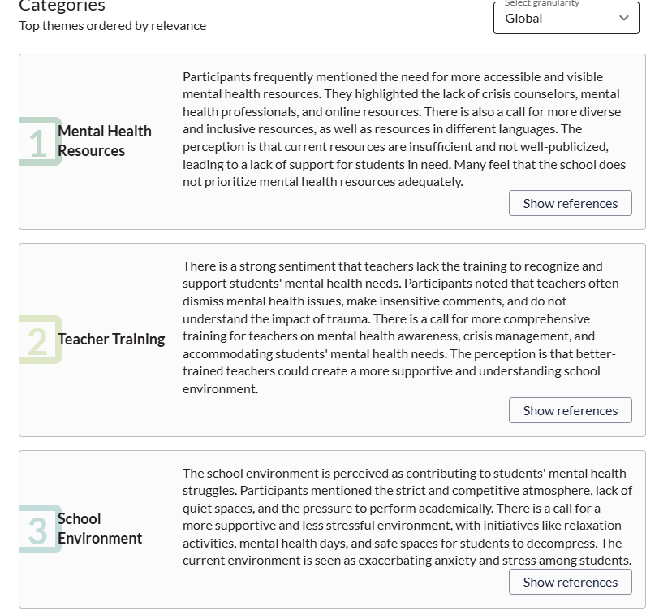
Task: Show references for School Environment
Action: point(570,582)
